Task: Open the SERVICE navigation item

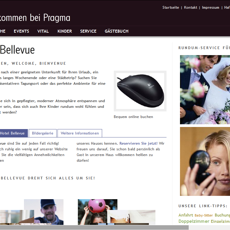Action: click(x=88, y=31)
